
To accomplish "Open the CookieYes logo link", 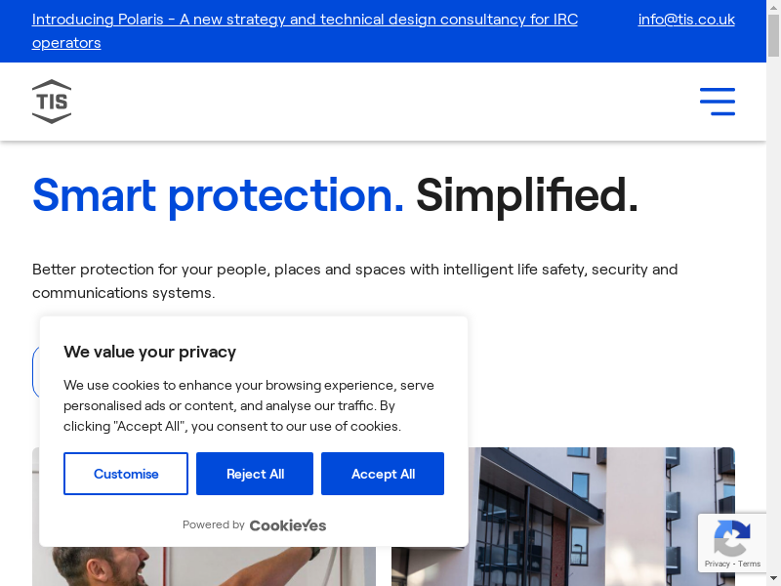I will (288, 525).
